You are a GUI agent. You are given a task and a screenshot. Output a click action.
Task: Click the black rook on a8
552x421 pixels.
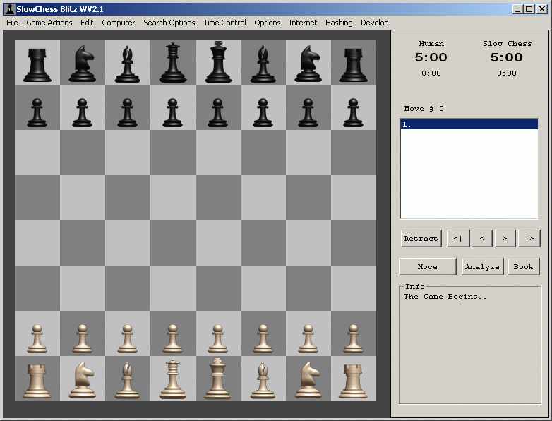37,64
